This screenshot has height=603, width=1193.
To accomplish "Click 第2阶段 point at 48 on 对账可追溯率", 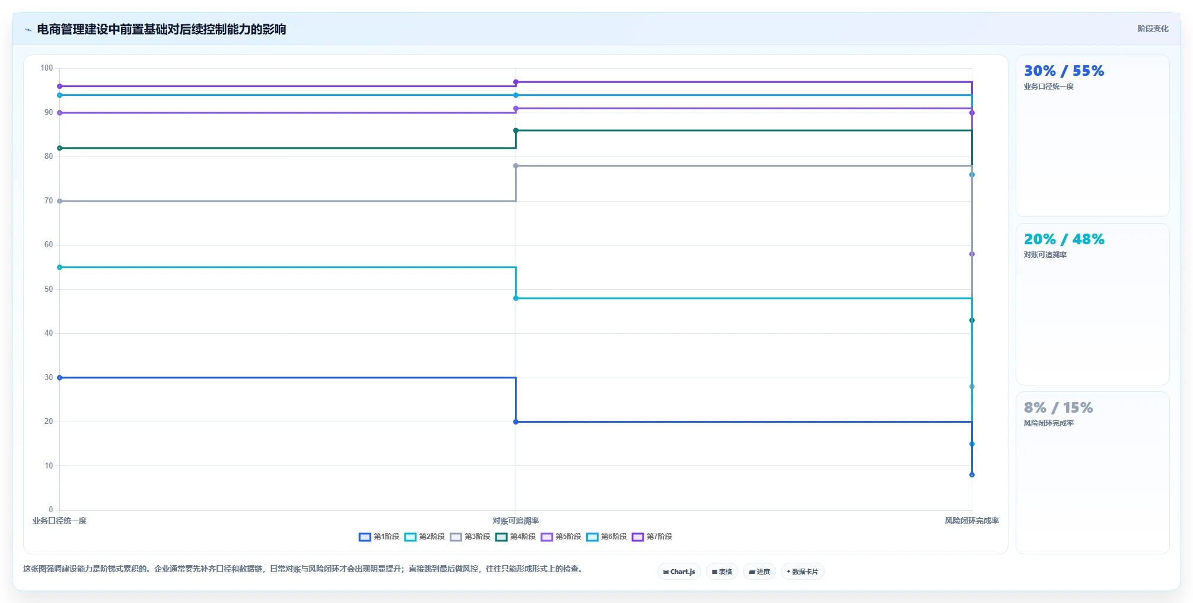I will point(516,298).
